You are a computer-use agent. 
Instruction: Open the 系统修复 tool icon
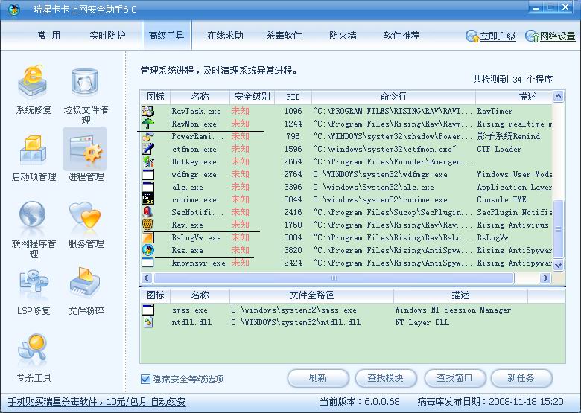coord(33,81)
